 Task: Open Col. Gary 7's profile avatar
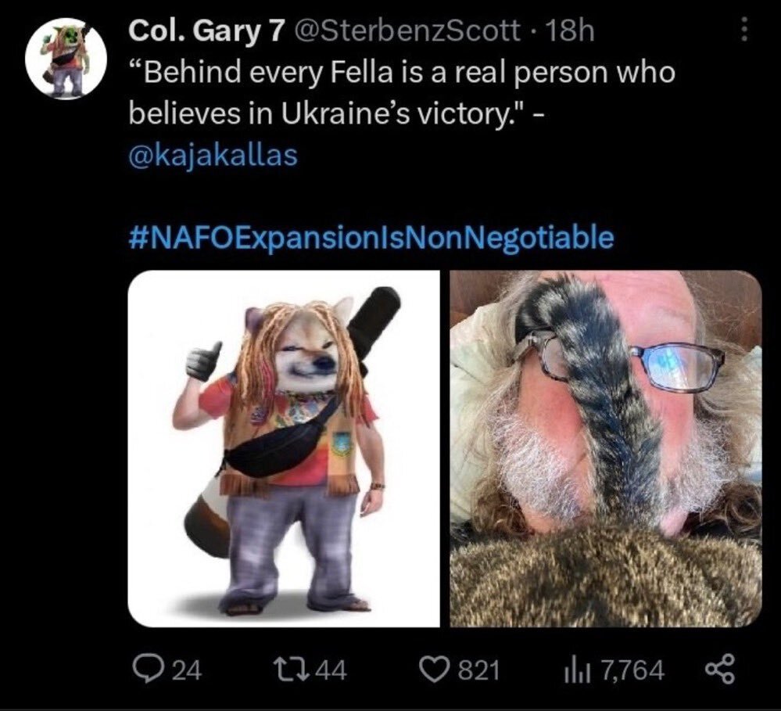[66, 59]
